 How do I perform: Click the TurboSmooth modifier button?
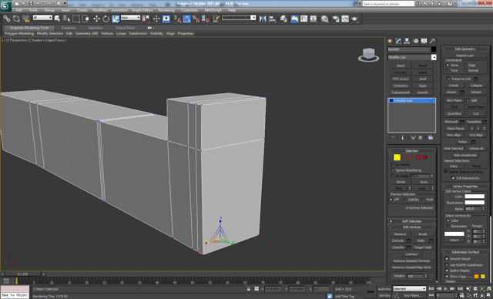point(401,92)
